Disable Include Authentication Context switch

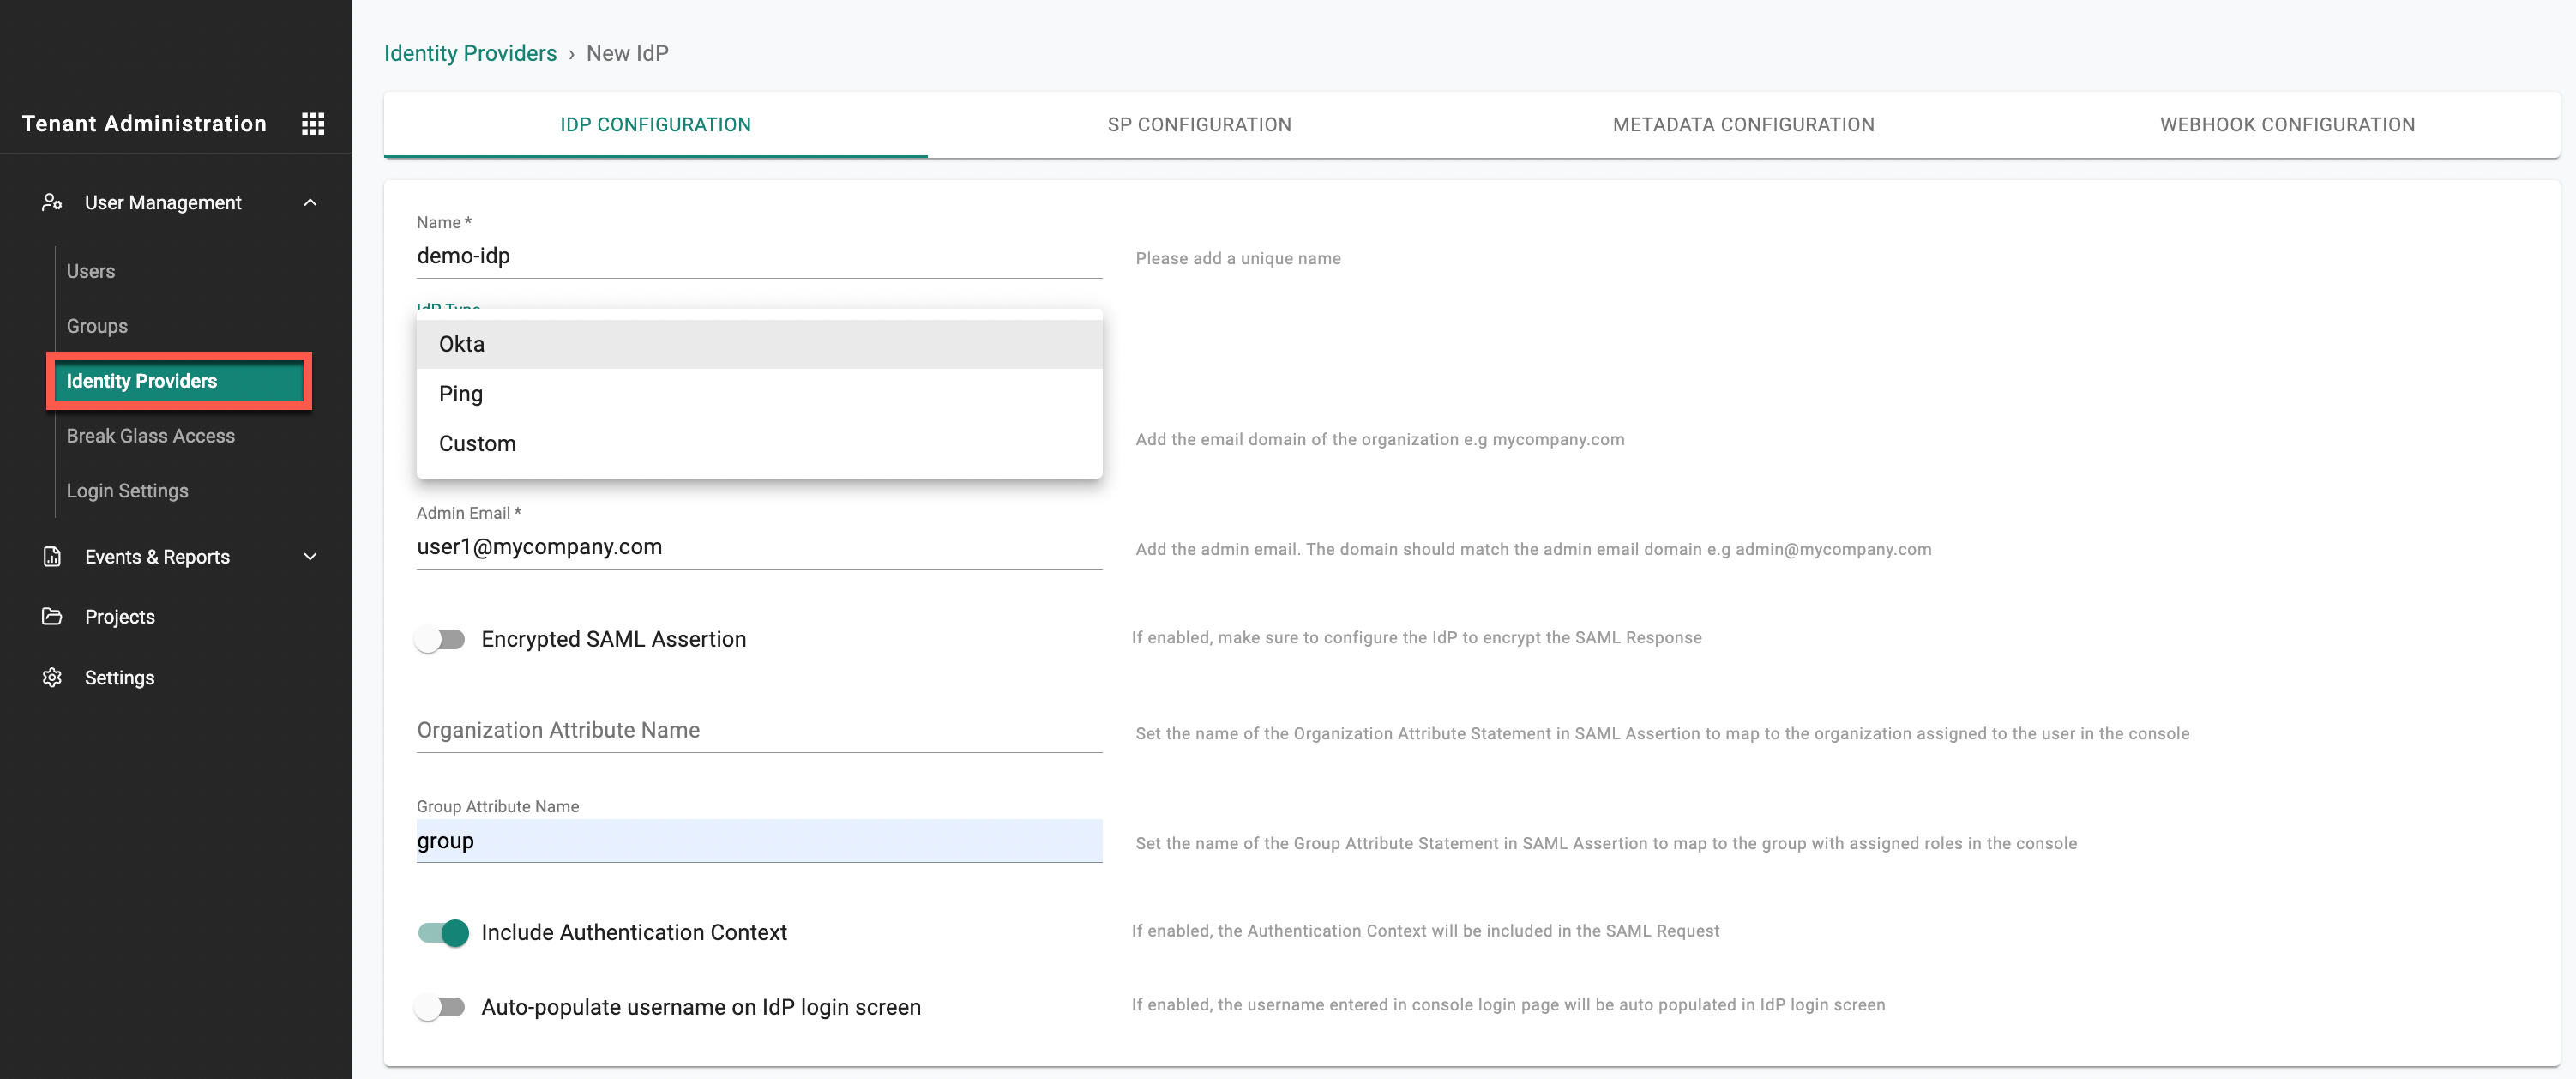tap(443, 932)
